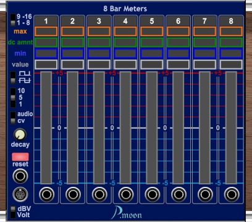Screen dimensions: 252x222
Task: Click the green dc amnt display of channel 2
Action: 72,43
